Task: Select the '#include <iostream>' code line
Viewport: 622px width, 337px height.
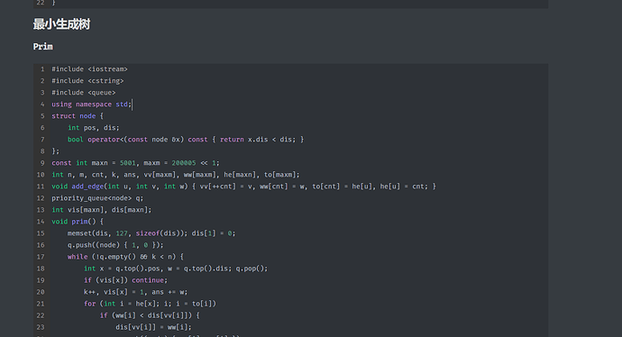Action: (89, 69)
